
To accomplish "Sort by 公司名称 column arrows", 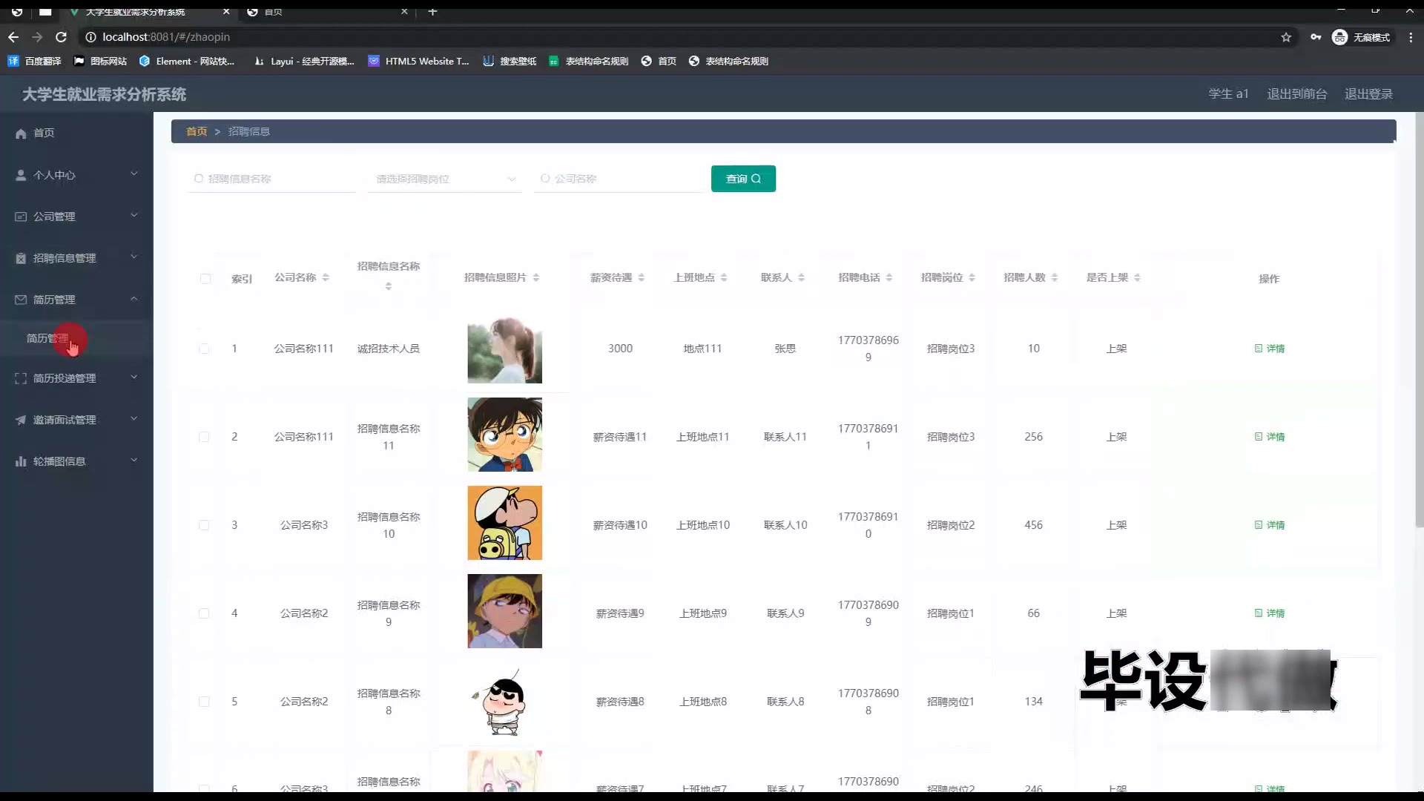I will point(326,277).
